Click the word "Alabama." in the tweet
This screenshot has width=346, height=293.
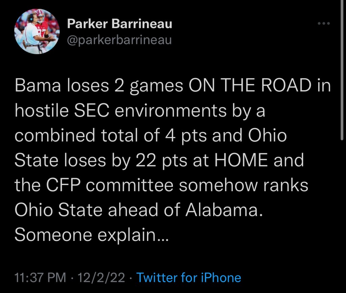[223, 210]
